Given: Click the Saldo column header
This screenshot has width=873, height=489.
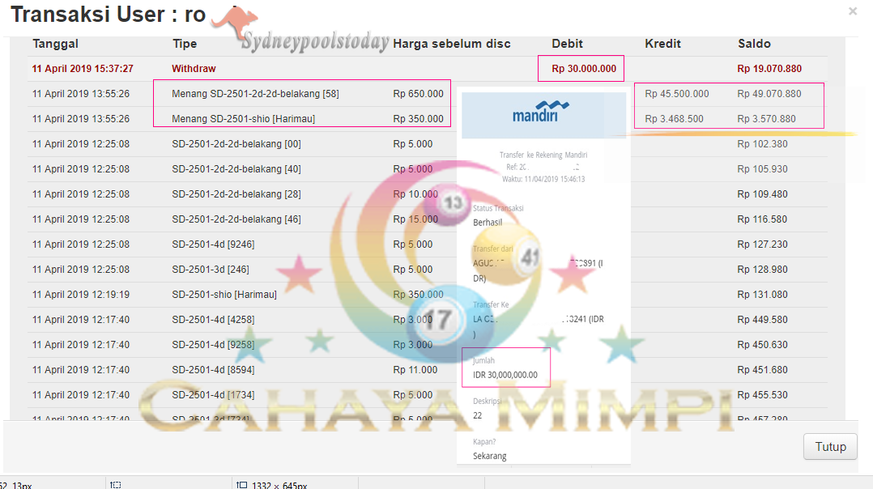Looking at the screenshot, I should click(x=754, y=44).
